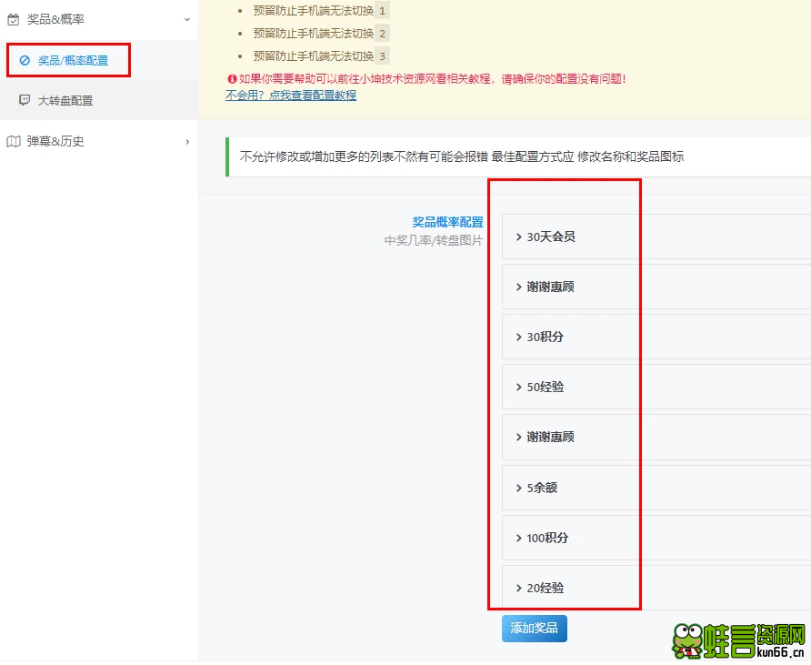This screenshot has width=811, height=665.
Task: Open the 奖品&概率 sidebar menu
Action: [x=99, y=20]
